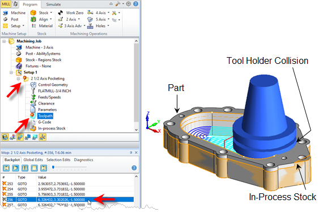Screen dimensions: 323x212
Task: Click the MILL module button
Action: (6, 4)
